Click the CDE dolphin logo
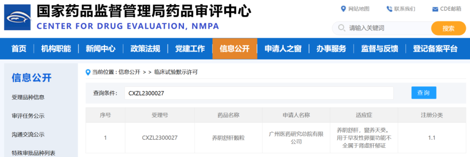Screen dimensions: 470x157 pyautogui.click(x=17, y=17)
